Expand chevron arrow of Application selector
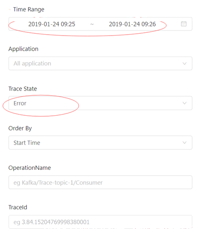Screen dimensions: 198x233 coord(184,64)
